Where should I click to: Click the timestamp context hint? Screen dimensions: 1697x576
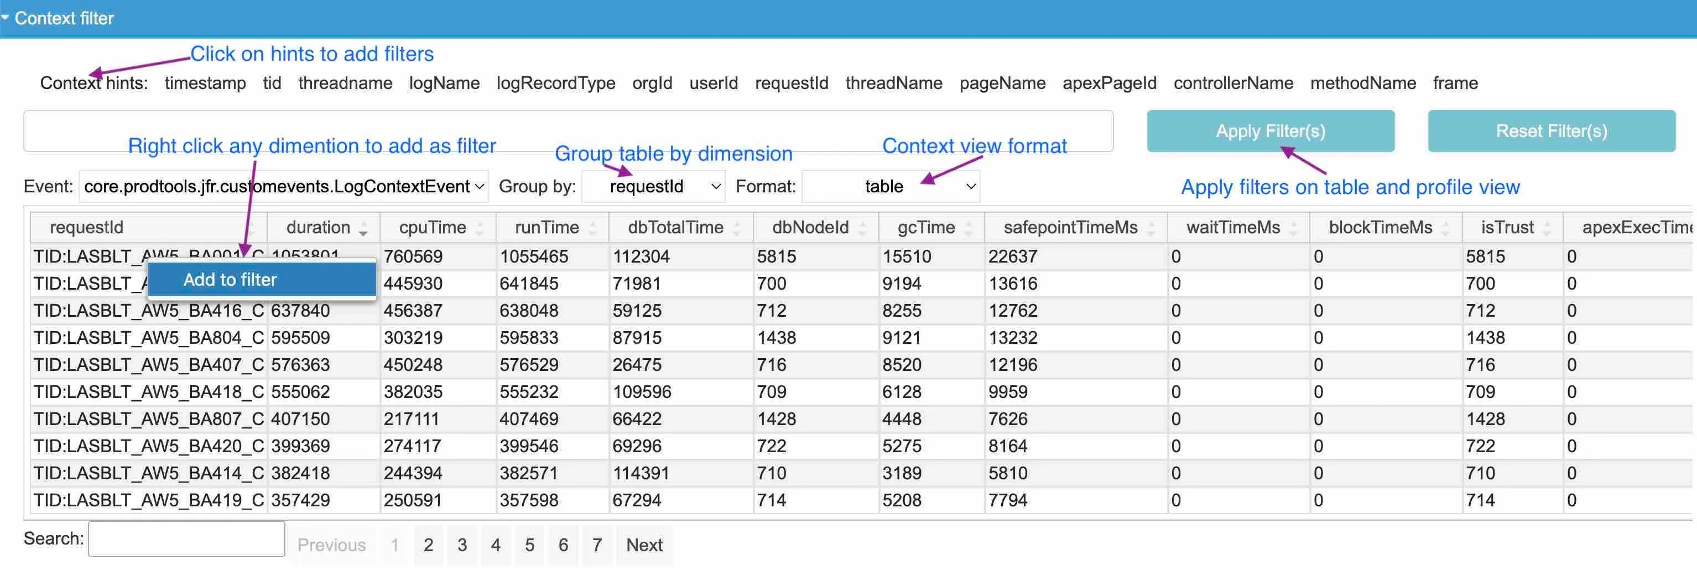click(x=205, y=83)
